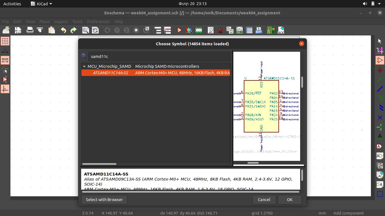
Task: Toggle grid visibility in left toolbar
Action: coord(5,41)
